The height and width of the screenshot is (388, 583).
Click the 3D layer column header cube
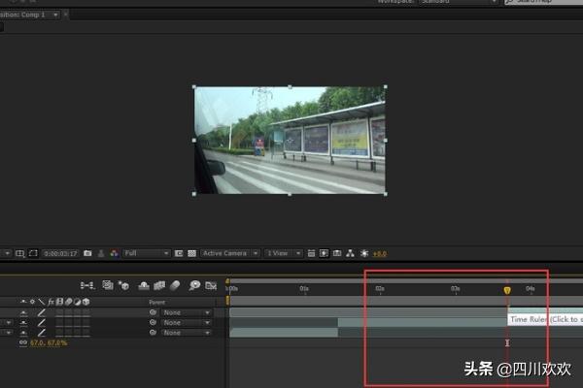[x=86, y=302]
